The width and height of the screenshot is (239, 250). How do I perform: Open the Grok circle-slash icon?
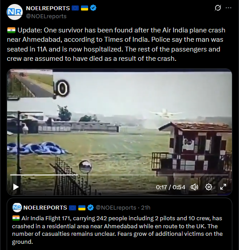tap(218, 8)
